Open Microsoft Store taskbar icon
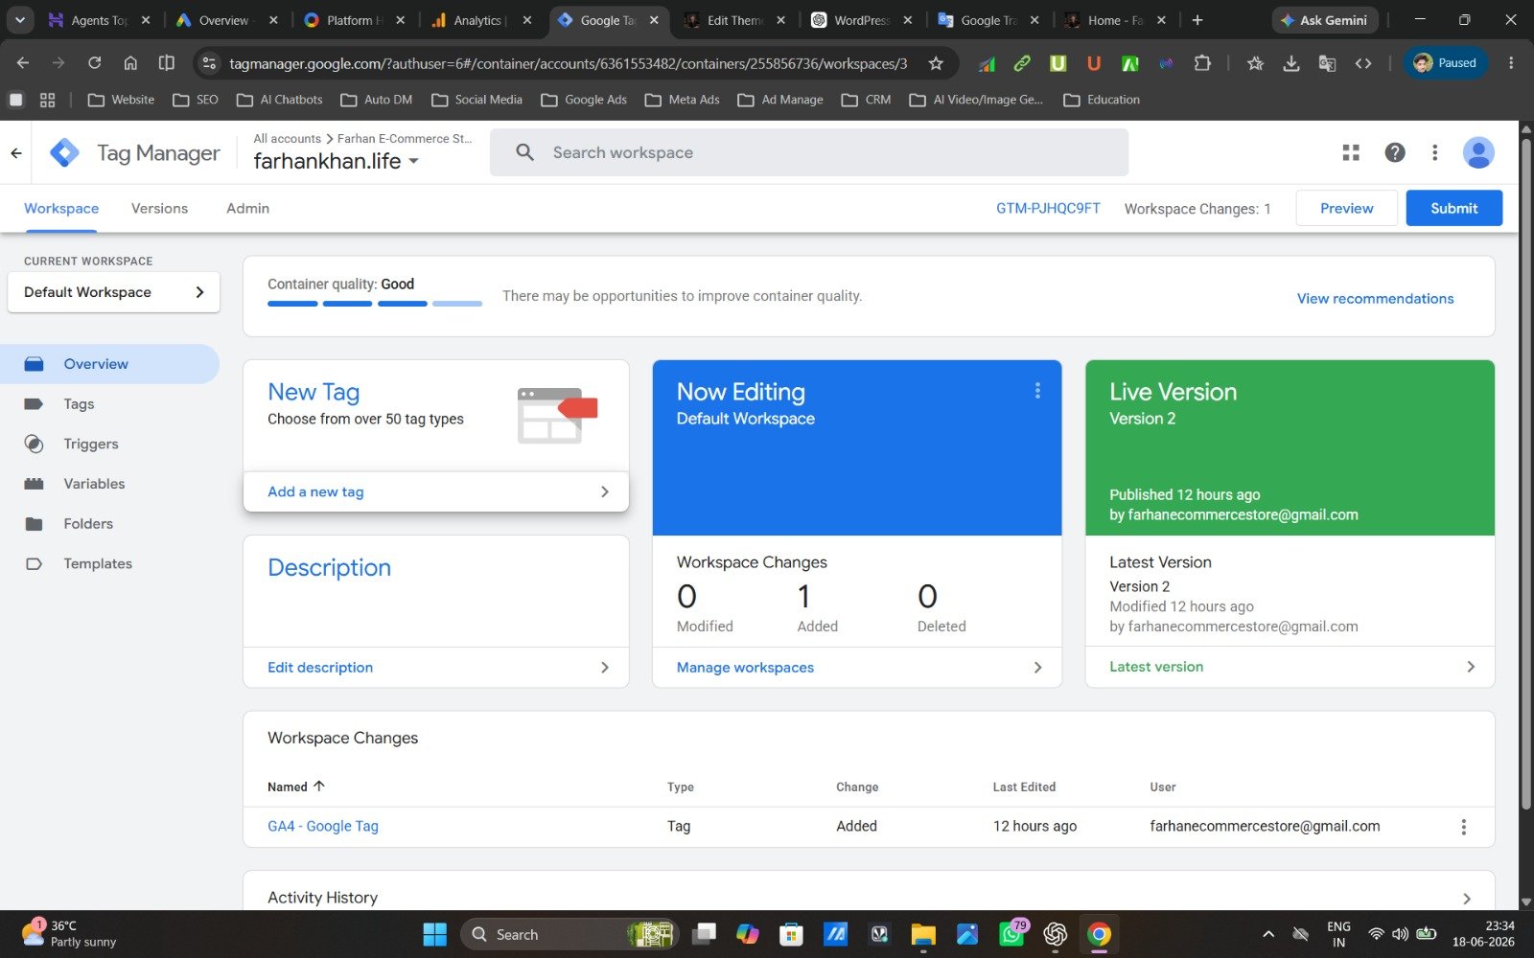This screenshot has width=1534, height=958. coord(791,934)
